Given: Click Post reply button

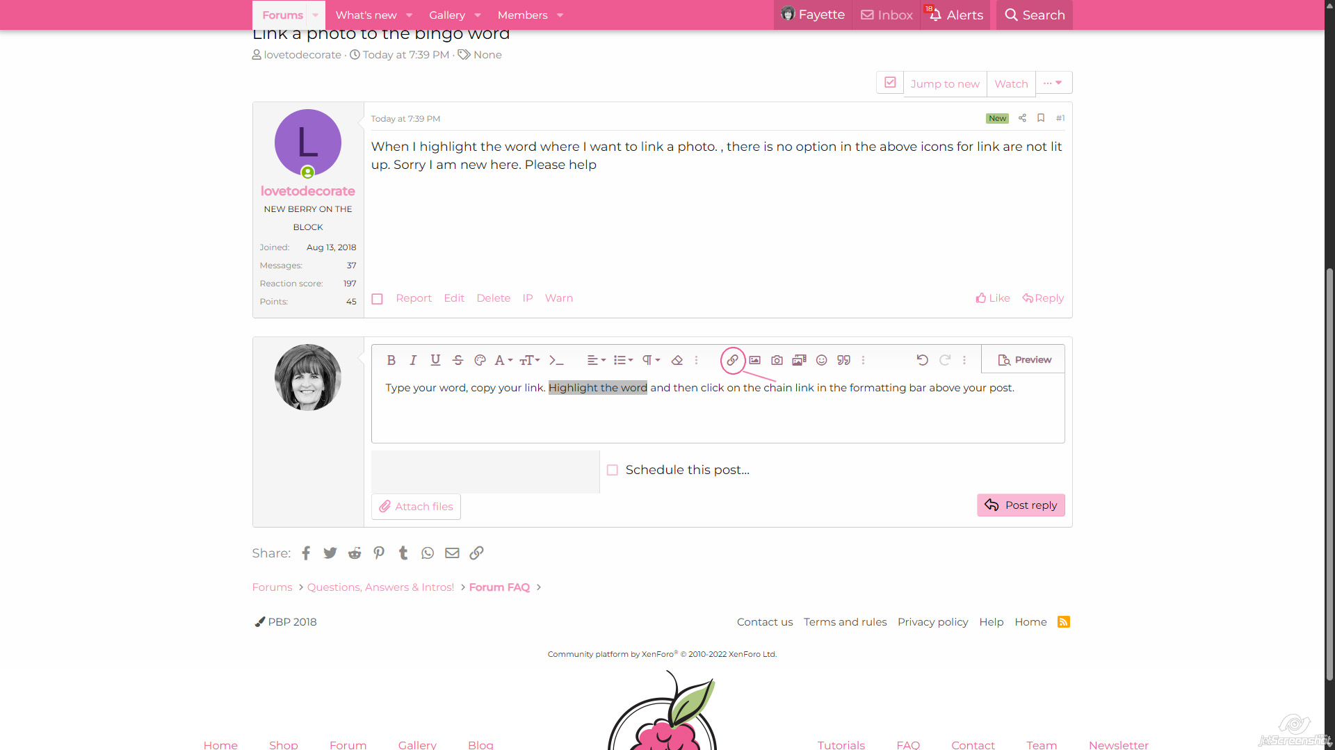Looking at the screenshot, I should [1021, 505].
